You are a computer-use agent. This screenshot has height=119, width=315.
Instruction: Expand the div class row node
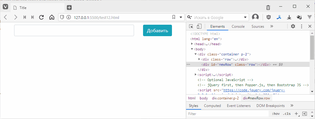coord(199,59)
